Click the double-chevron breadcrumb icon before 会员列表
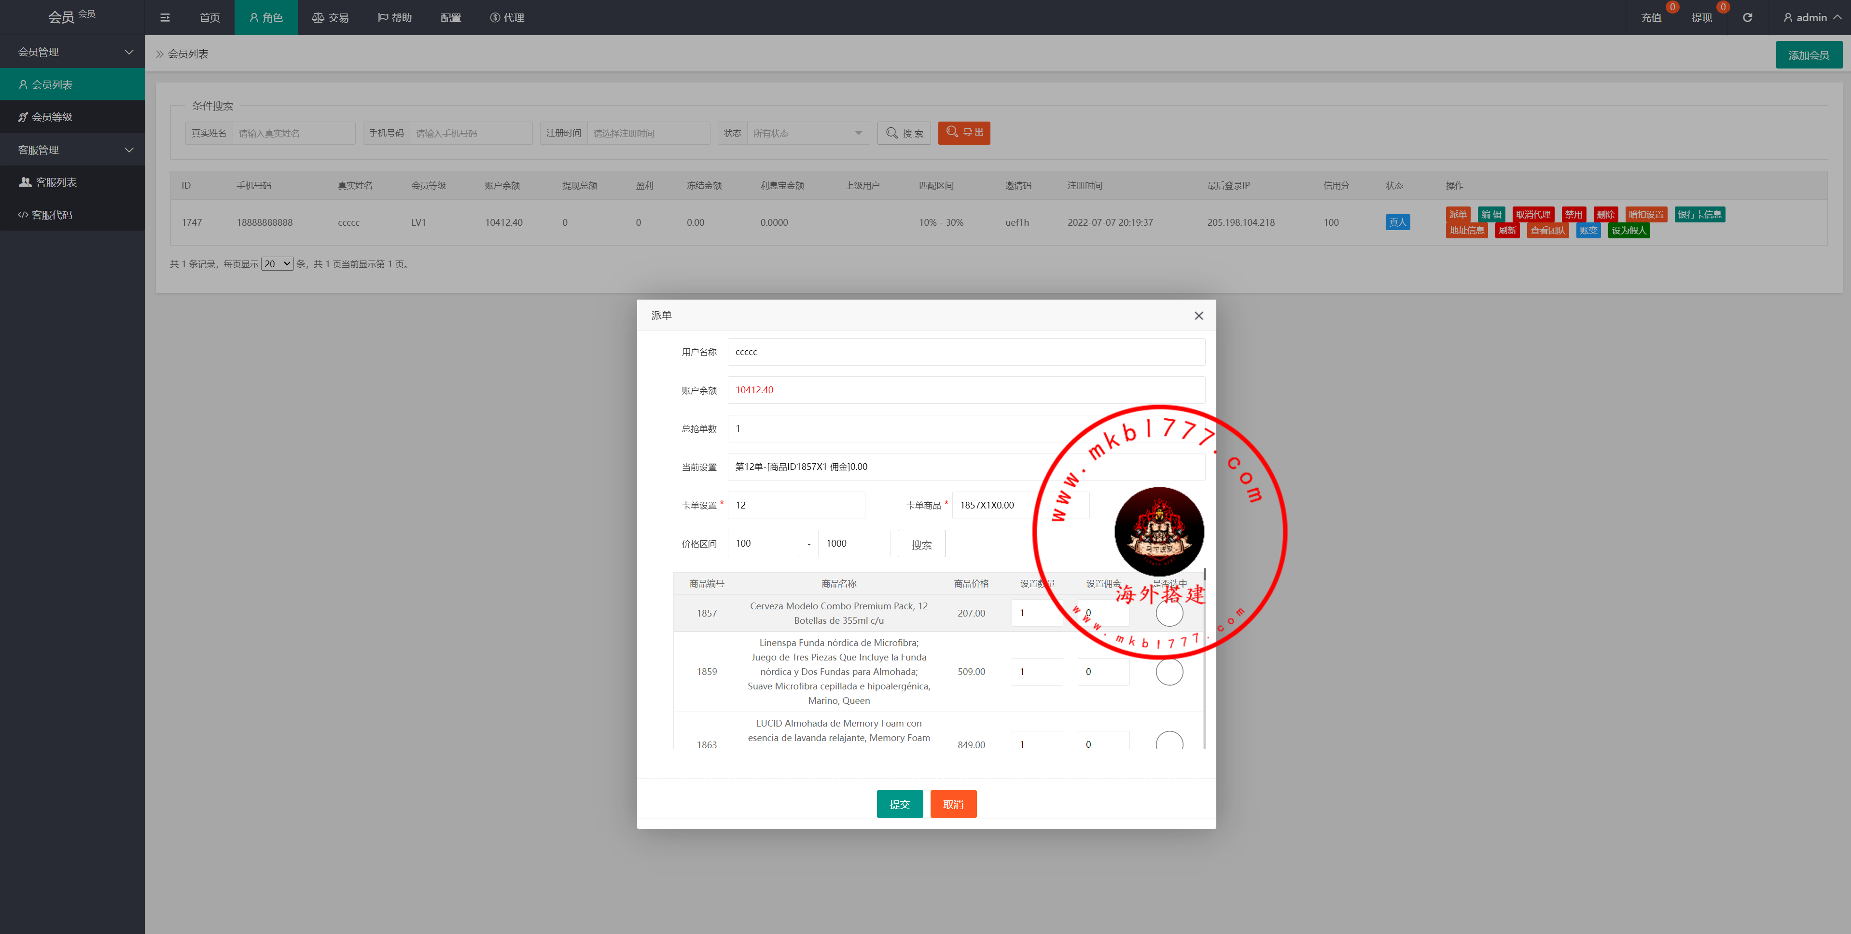 point(160,54)
